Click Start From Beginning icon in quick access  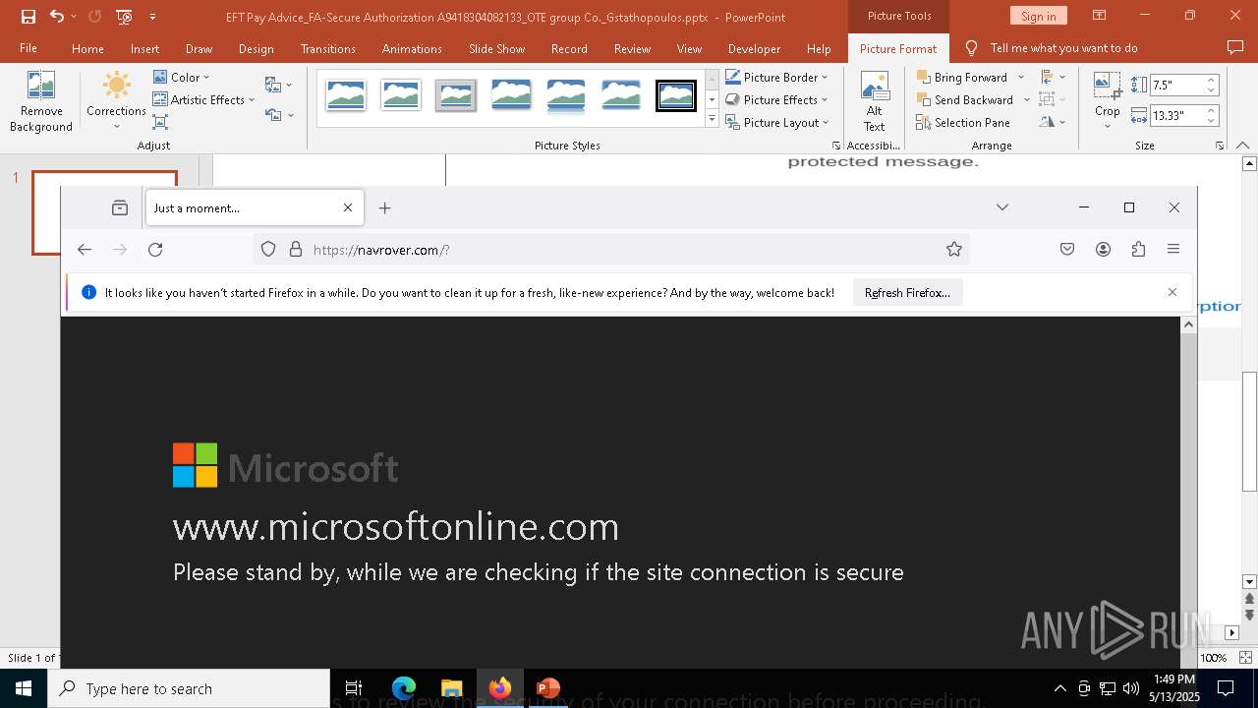124,17
